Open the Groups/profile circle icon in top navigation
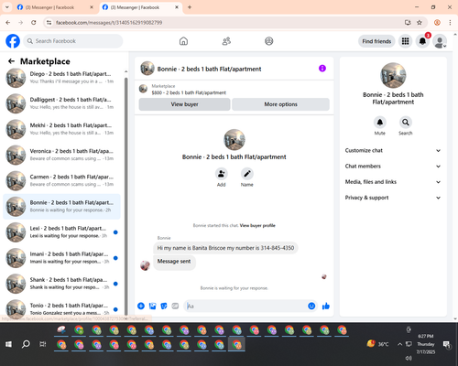The width and height of the screenshot is (458, 366). (x=269, y=41)
